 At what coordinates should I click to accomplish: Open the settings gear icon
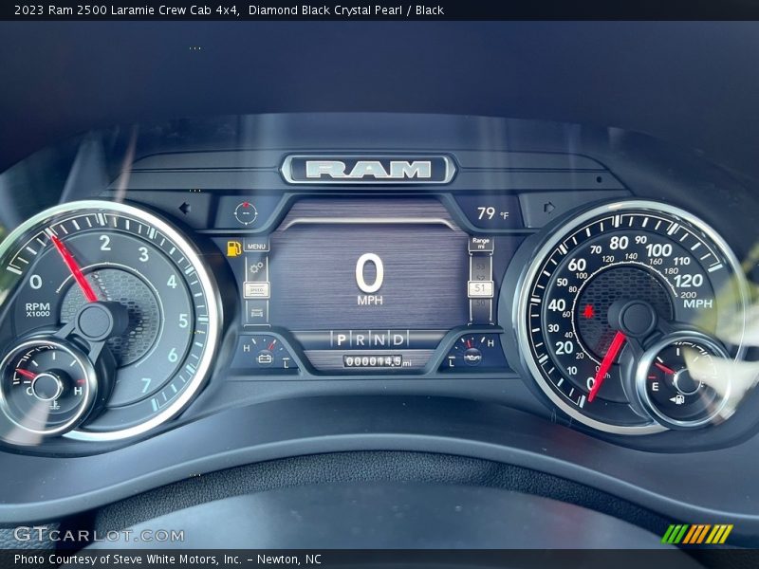coord(256,266)
